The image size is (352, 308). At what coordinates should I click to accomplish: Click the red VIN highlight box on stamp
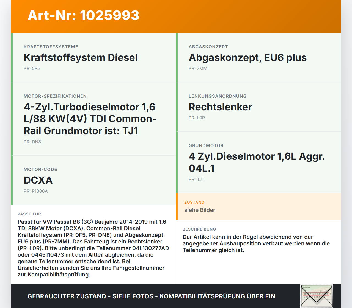pos(316,294)
